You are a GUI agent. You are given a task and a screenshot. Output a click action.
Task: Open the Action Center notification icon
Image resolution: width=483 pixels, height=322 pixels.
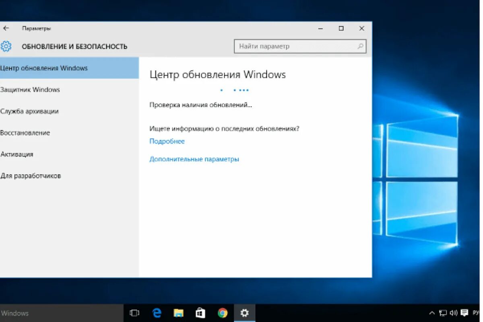point(464,313)
